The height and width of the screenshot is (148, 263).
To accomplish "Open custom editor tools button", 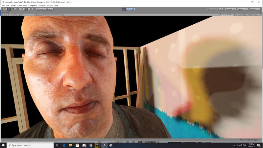I will coord(31,9).
